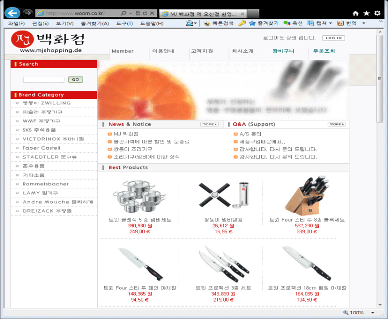Open the 파일(F) menu

pos(17,24)
